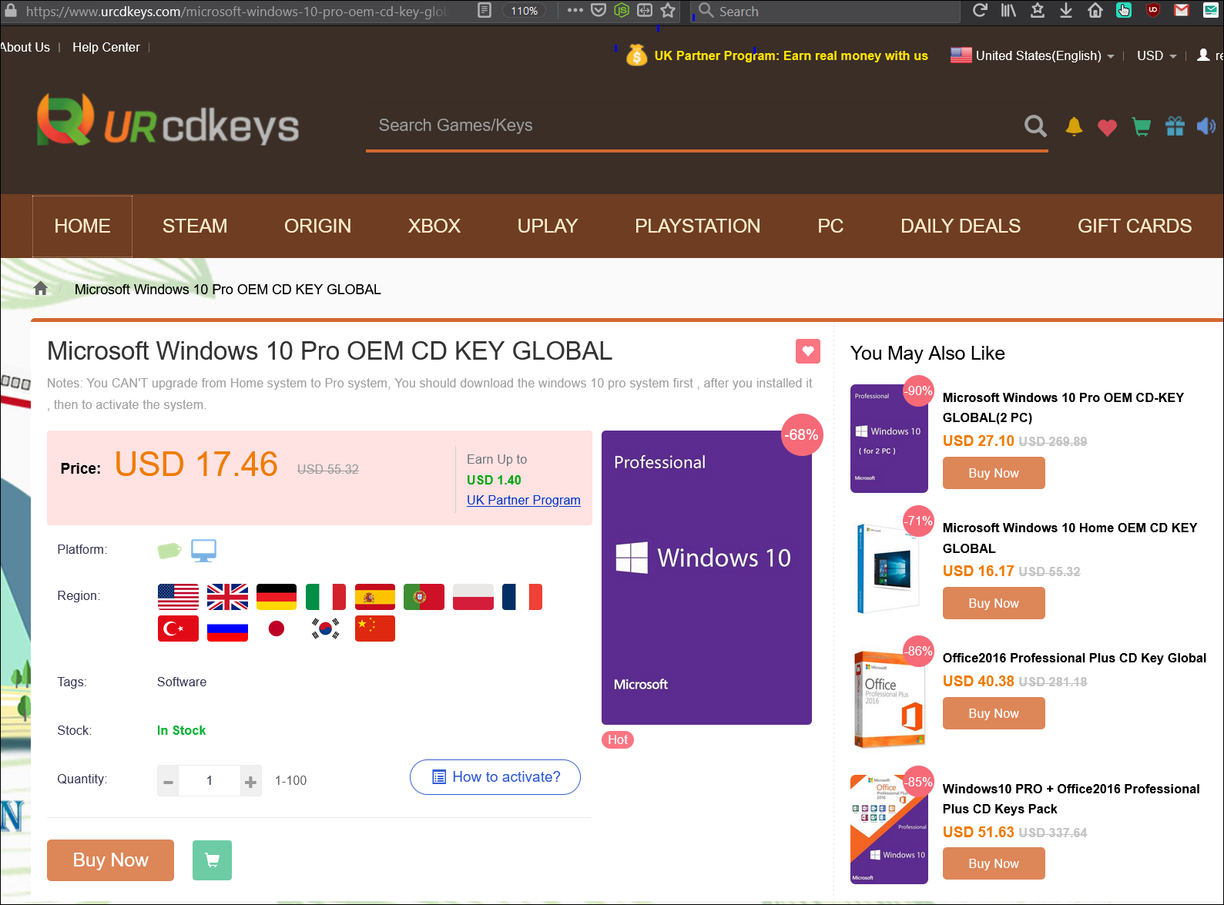Click the Turkey flag region
Image resolution: width=1224 pixels, height=905 pixels.
tap(178, 628)
